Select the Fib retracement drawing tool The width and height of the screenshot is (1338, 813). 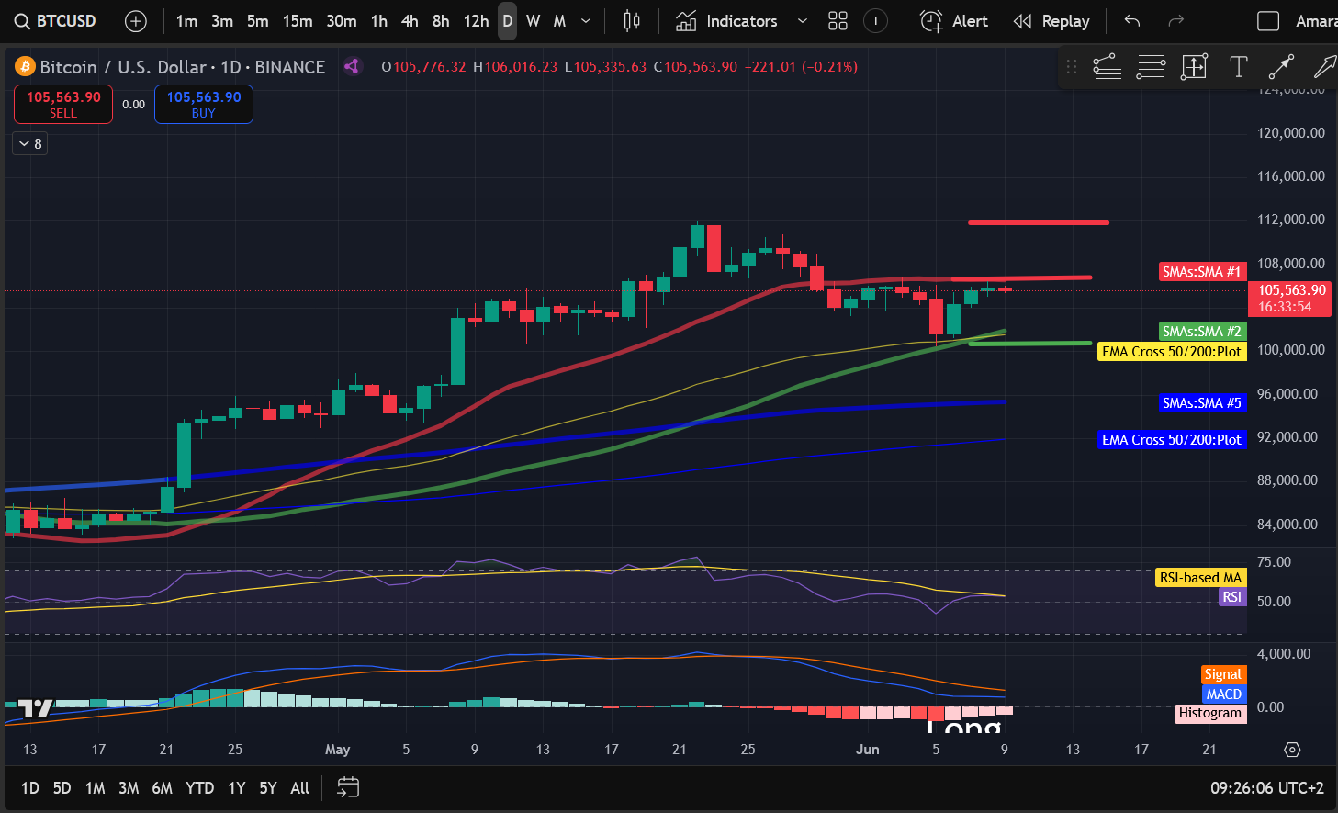click(x=1108, y=66)
